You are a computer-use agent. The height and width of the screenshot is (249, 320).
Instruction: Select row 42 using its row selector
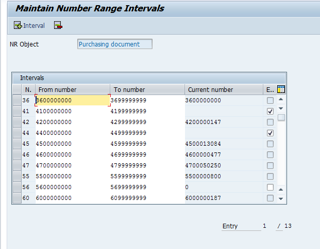pyautogui.click(x=17, y=122)
